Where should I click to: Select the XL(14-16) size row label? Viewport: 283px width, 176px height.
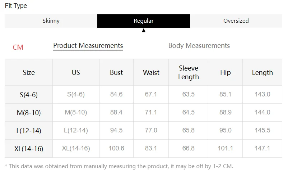coord(29,149)
